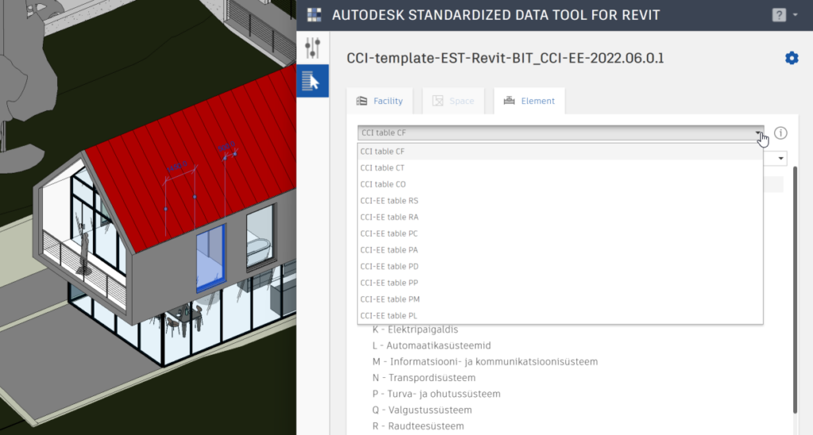This screenshot has width=813, height=435.
Task: Select N - Transpordisüsteem row
Action: [424, 378]
